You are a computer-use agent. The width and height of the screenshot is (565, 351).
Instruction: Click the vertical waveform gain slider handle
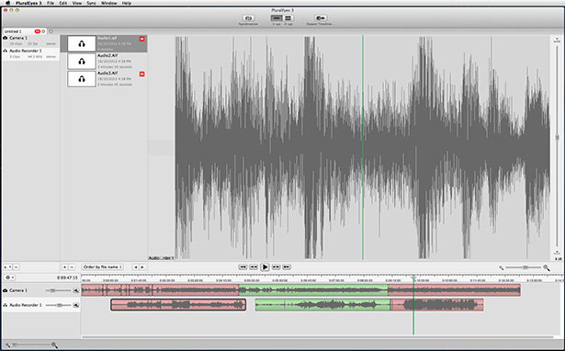(557, 137)
